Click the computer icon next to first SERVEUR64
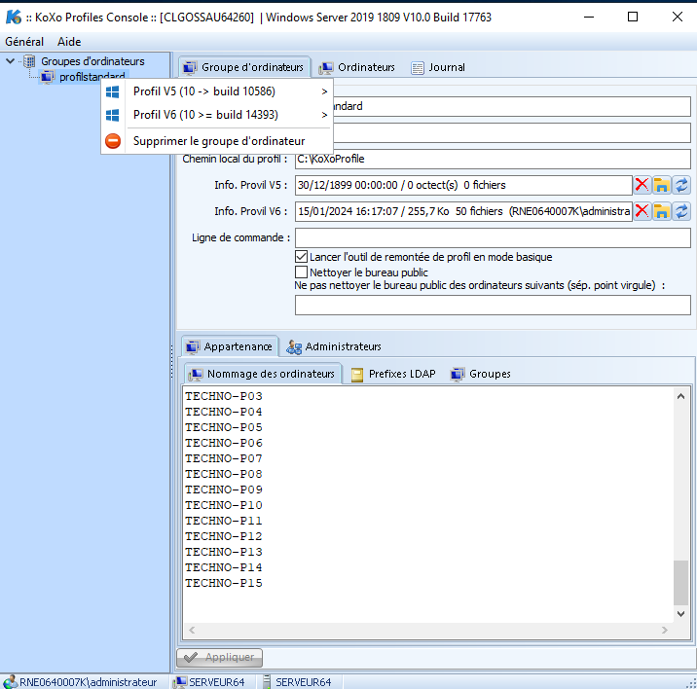697x689 pixels. (x=180, y=682)
